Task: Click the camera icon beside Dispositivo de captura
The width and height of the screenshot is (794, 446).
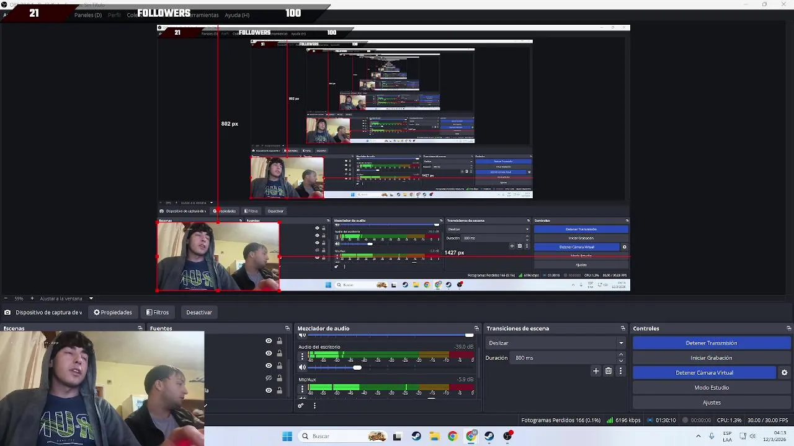Action: 7,312
